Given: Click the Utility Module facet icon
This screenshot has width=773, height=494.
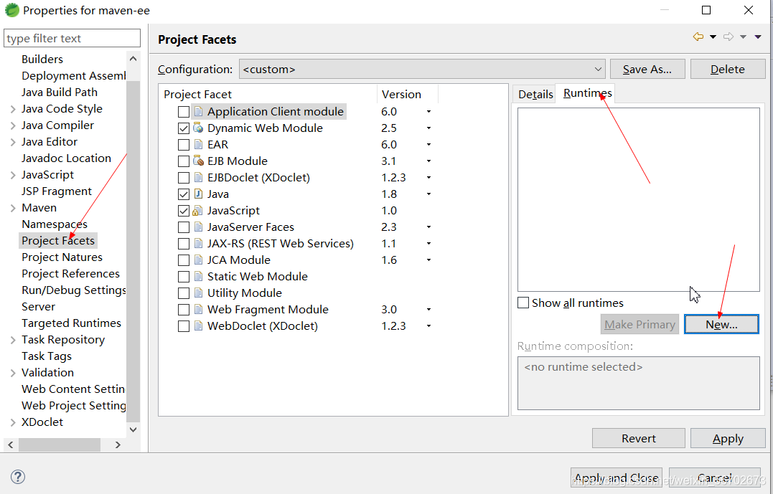Looking at the screenshot, I should point(198,293).
